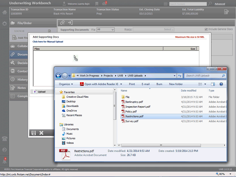236x177 pixels.
Task: Click E-mail in Explorer toolbar
Action: (146, 84)
